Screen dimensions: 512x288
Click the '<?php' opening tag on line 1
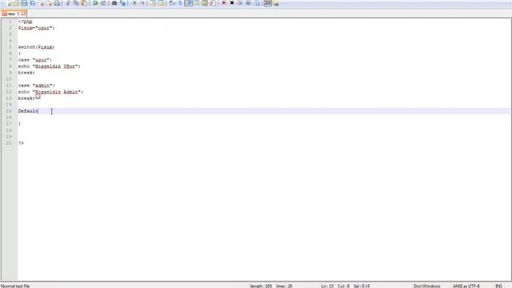click(x=25, y=22)
